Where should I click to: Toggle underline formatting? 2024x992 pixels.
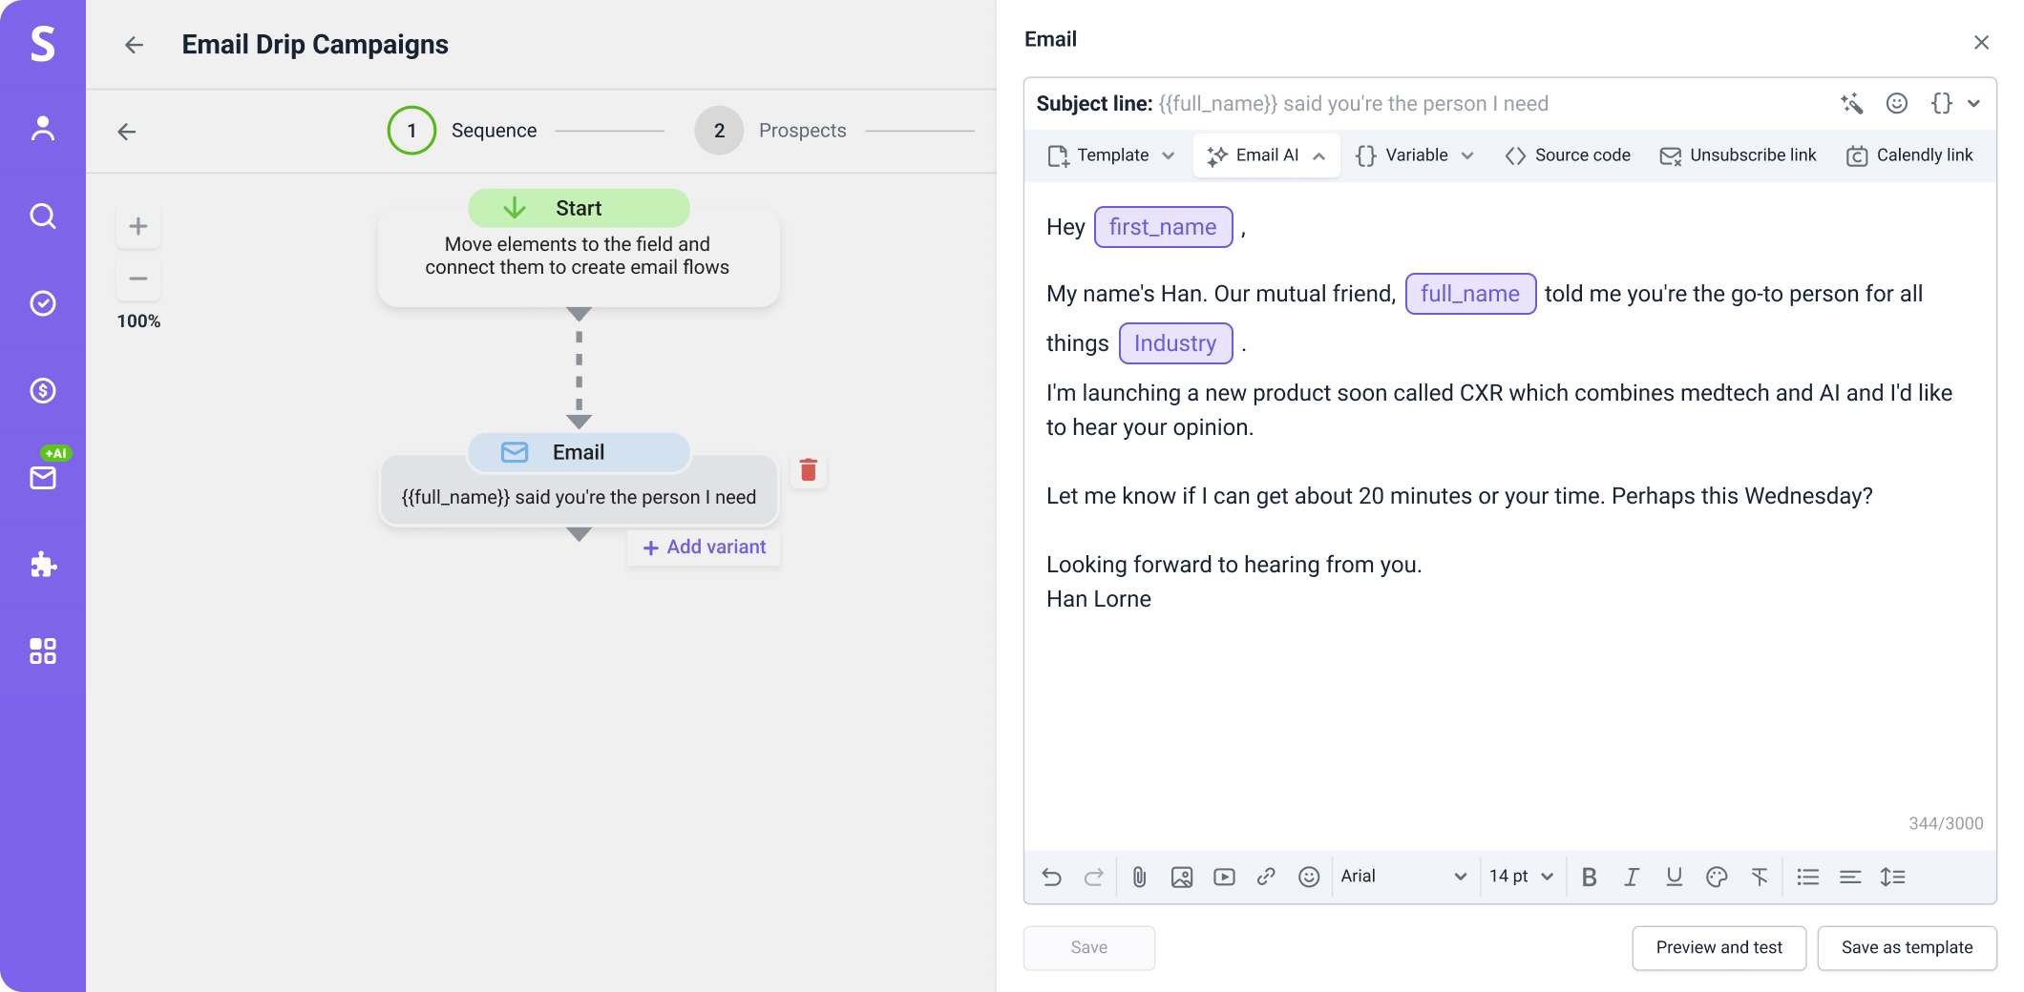[x=1674, y=876]
